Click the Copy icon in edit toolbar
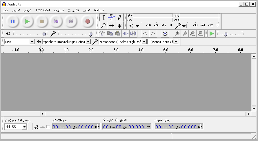Viewport: 258px width, 141px height. 110,34
